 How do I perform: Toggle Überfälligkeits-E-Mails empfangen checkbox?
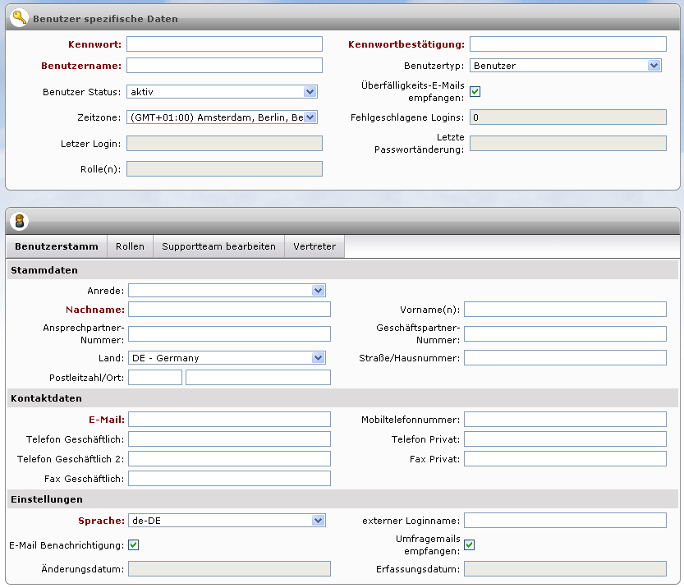coord(475,91)
